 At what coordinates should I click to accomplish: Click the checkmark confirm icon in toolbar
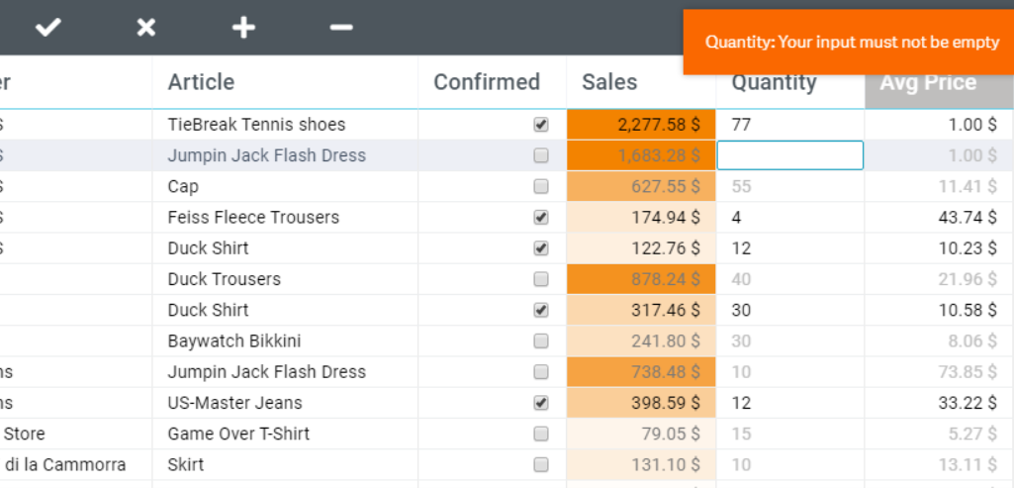coord(47,27)
